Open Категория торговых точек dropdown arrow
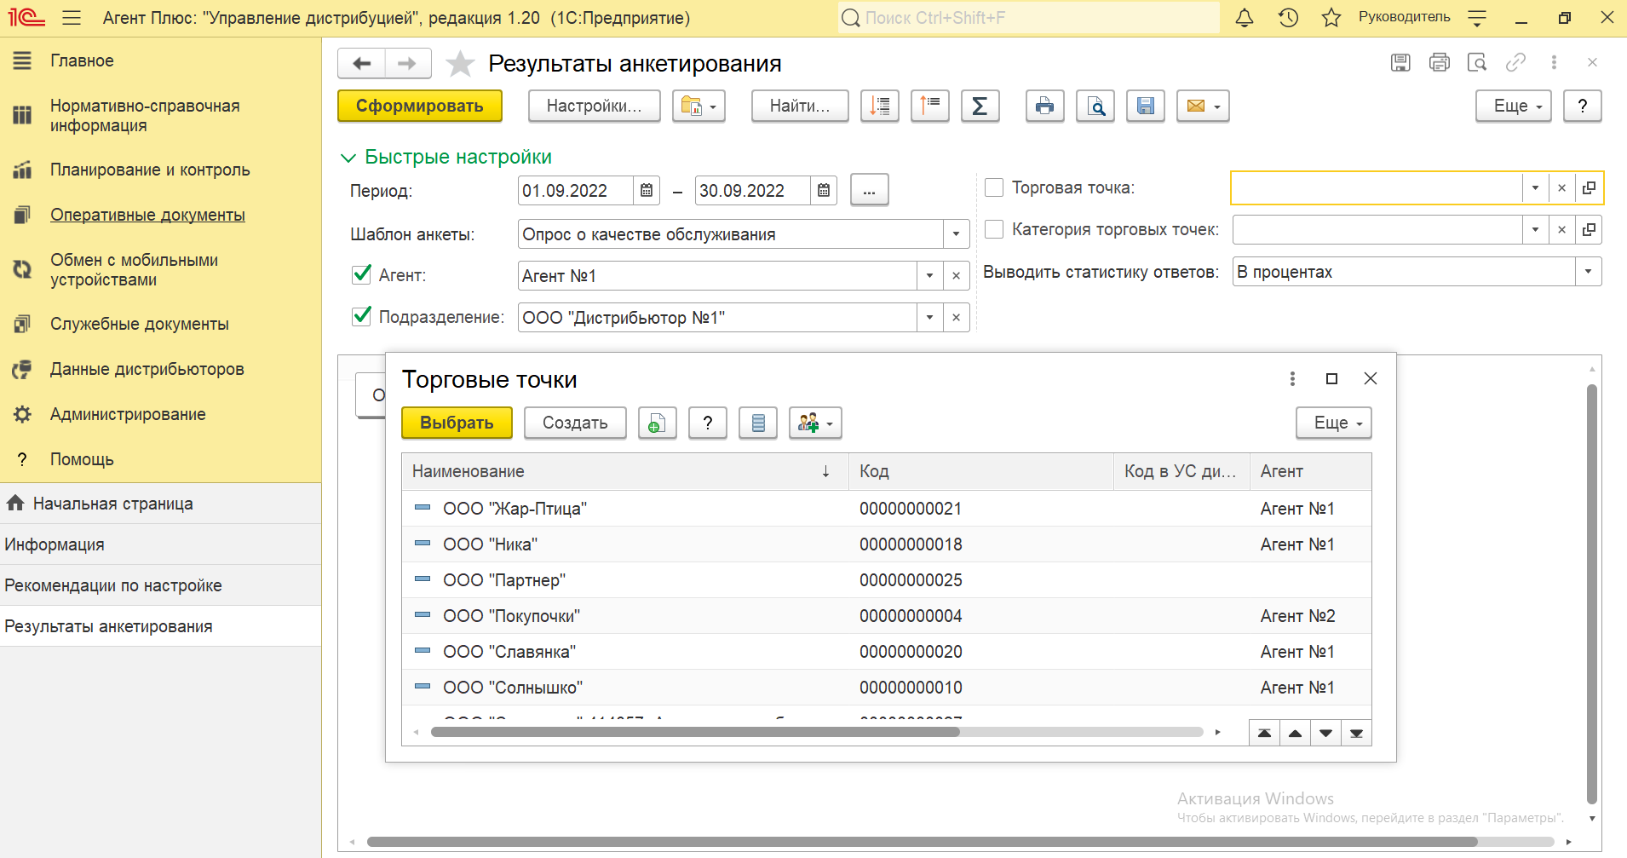1627x858 pixels. (x=1535, y=230)
